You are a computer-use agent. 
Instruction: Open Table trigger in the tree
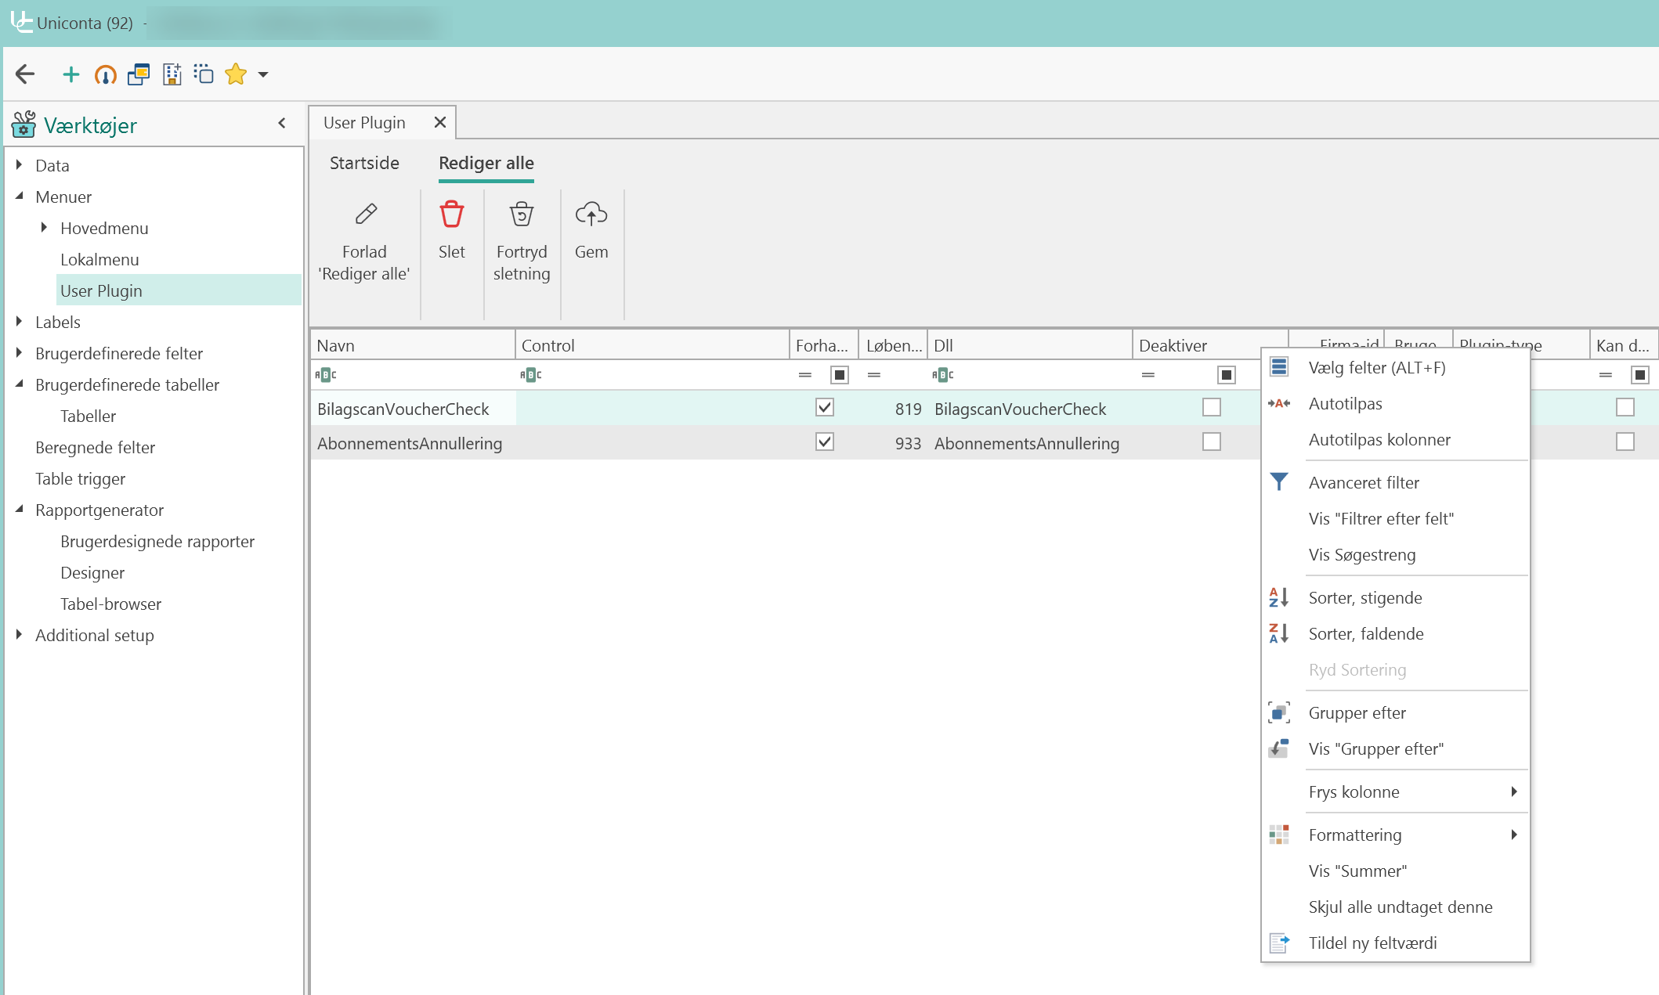coord(80,478)
